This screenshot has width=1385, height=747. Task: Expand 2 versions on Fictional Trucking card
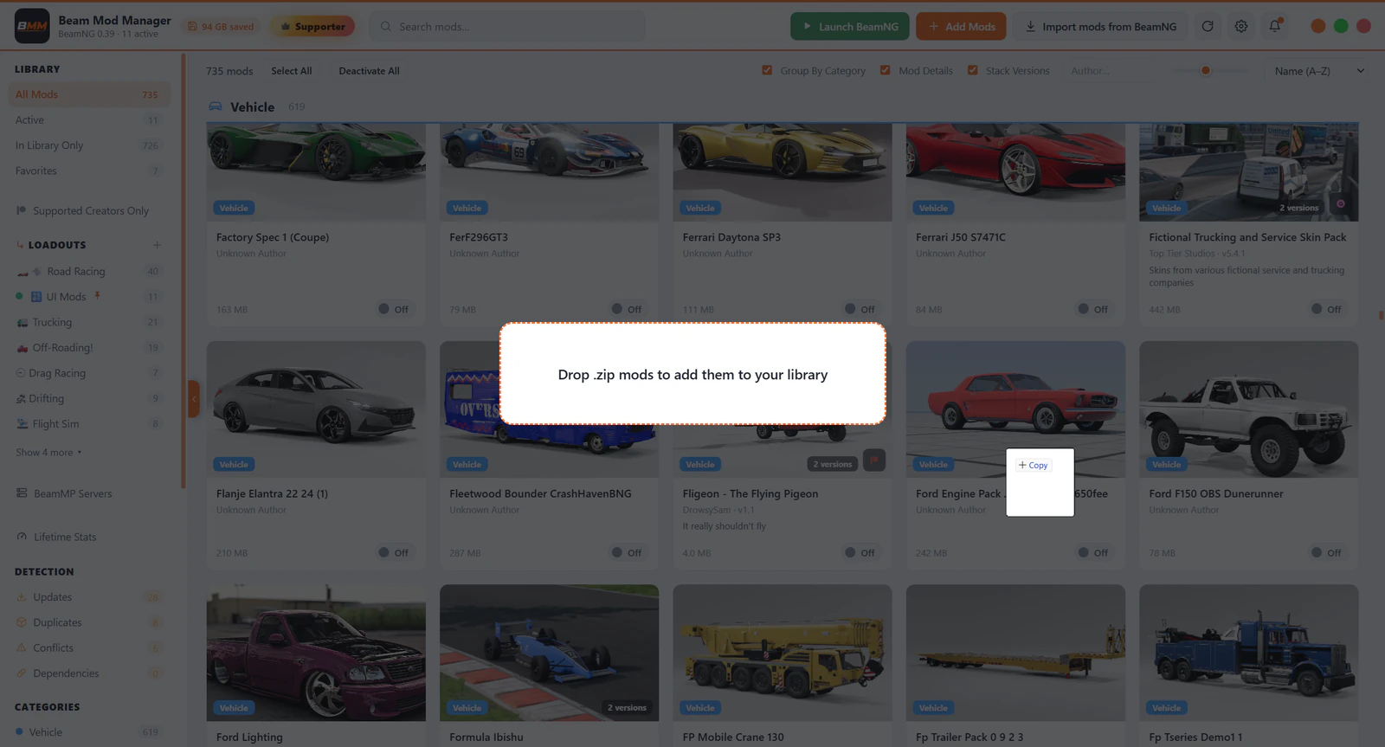(x=1298, y=208)
